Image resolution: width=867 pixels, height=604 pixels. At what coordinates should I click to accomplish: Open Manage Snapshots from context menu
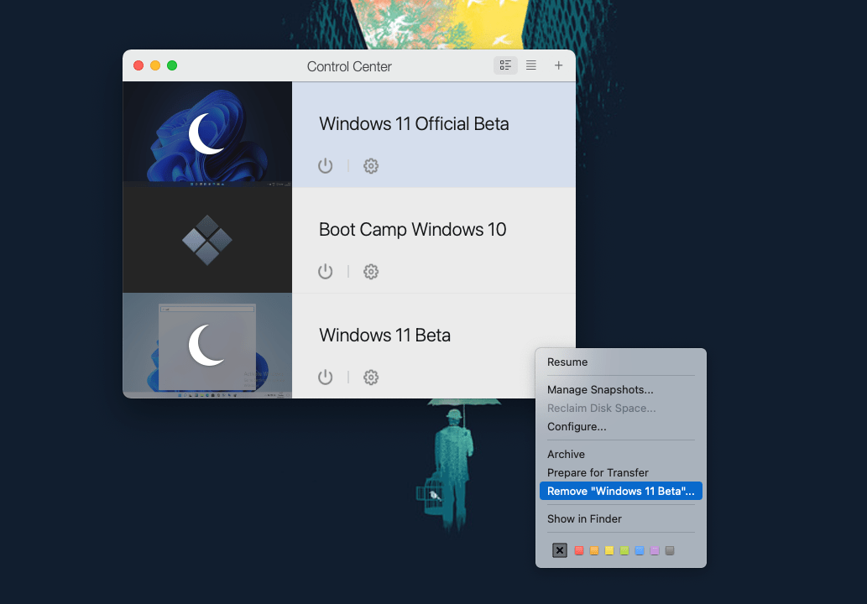point(621,389)
